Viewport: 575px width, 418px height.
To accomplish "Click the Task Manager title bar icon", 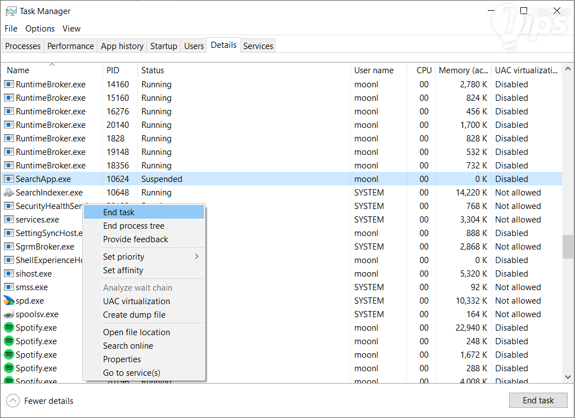I will 11,11.
